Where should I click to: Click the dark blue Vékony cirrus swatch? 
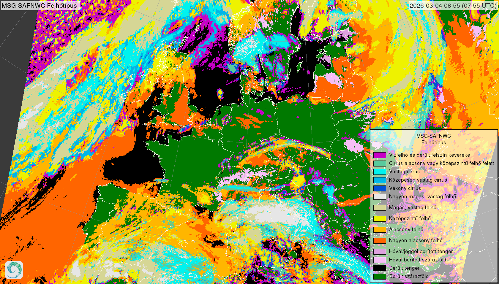coord(380,188)
